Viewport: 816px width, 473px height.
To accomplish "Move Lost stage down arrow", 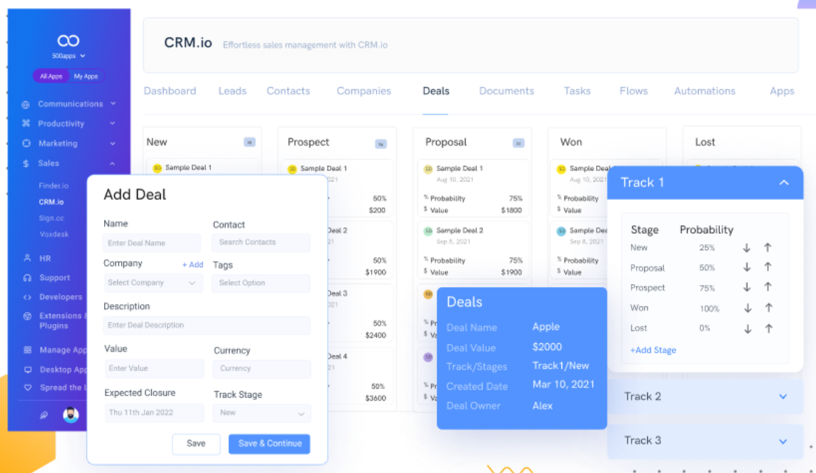I will (x=747, y=329).
